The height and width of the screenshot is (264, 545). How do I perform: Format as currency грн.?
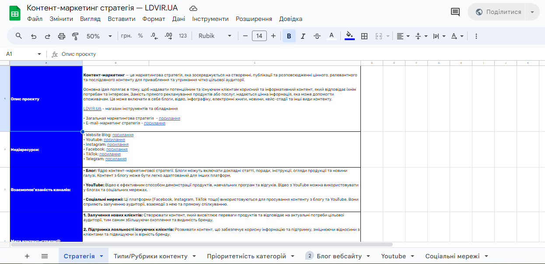coord(126,36)
